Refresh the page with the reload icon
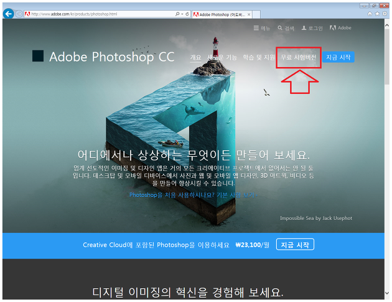Image resolution: width=392 pixels, height=302 pixels. pos(187,14)
